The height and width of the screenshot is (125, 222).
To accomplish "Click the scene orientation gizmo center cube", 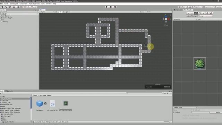I will (x=166, y=19).
